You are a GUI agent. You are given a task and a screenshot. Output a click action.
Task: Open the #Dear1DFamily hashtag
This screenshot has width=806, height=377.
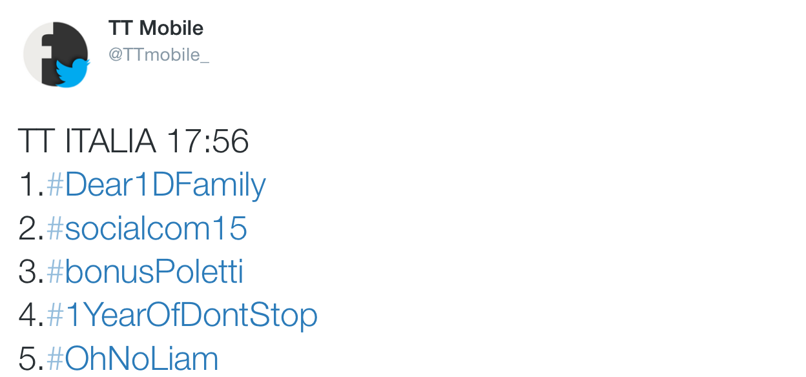(156, 185)
